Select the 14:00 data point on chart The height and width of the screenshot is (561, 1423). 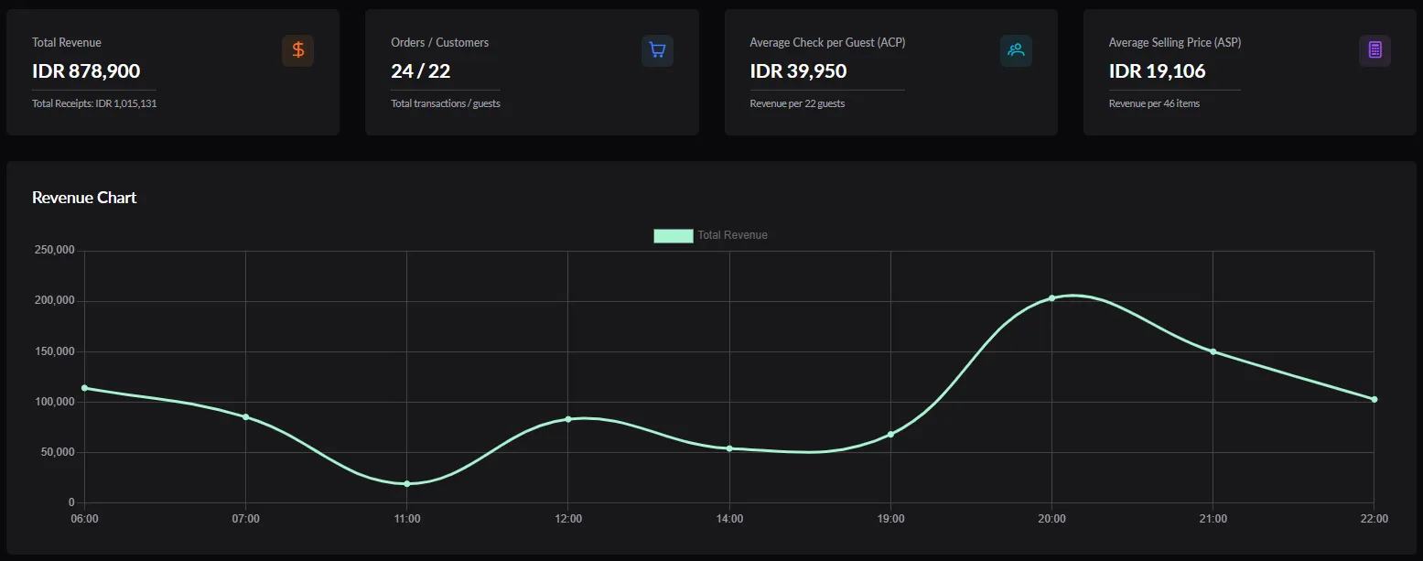pyautogui.click(x=729, y=448)
